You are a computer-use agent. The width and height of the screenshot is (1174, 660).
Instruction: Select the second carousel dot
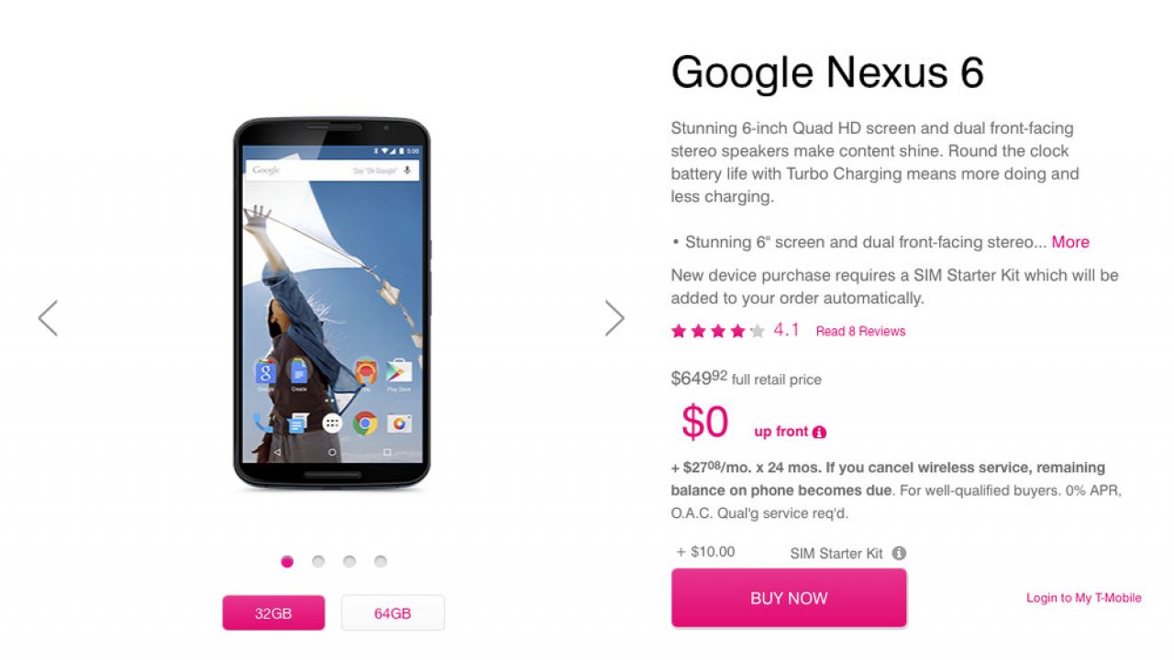(x=318, y=561)
